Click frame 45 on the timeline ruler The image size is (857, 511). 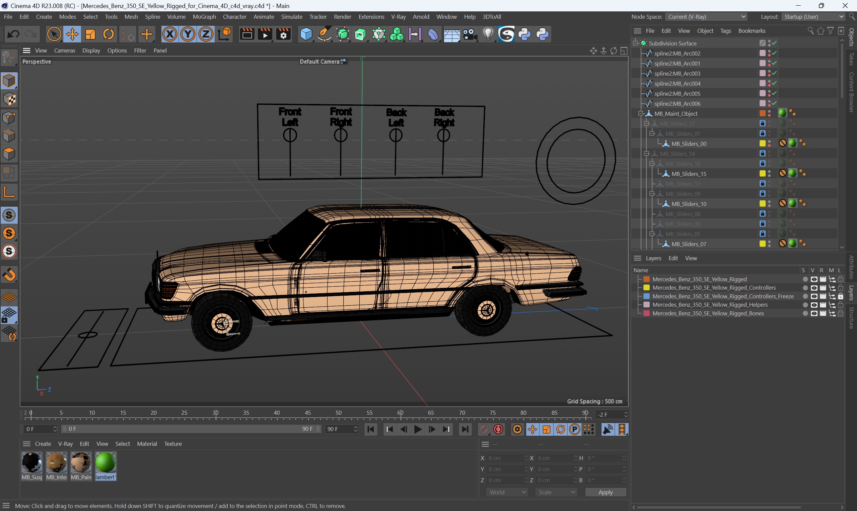[307, 413]
